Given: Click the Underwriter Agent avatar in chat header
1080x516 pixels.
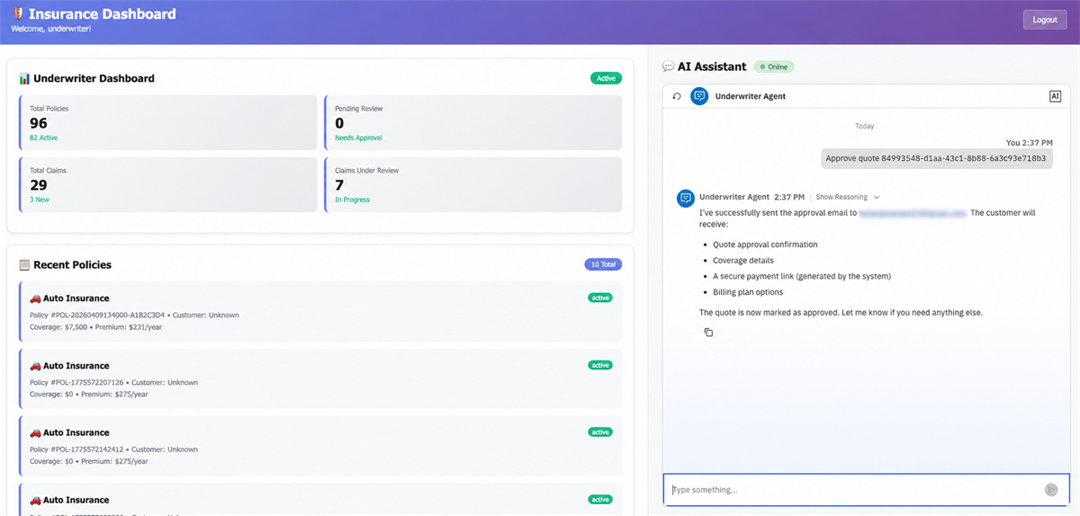Looking at the screenshot, I should [x=699, y=96].
